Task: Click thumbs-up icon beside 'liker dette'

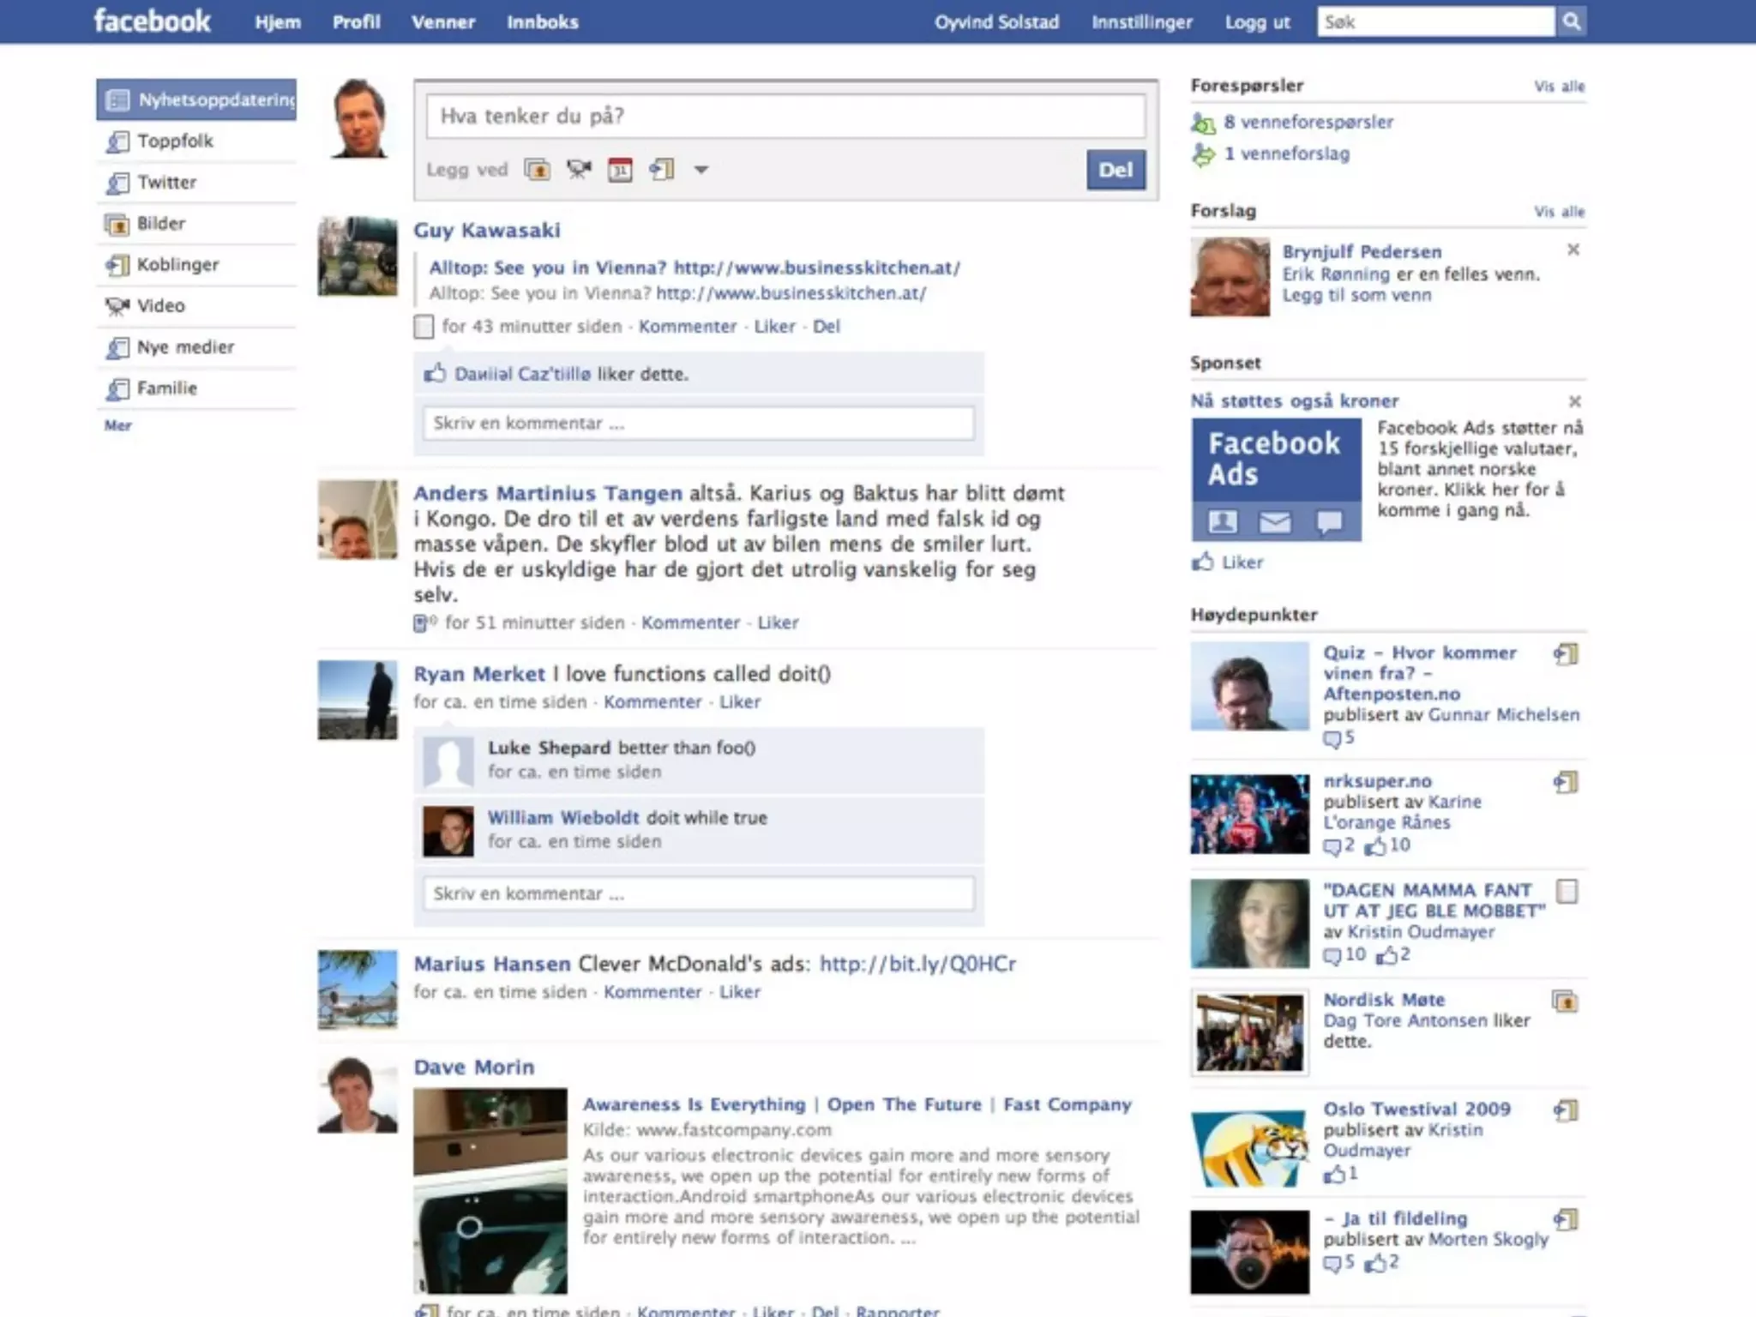Action: [x=436, y=374]
